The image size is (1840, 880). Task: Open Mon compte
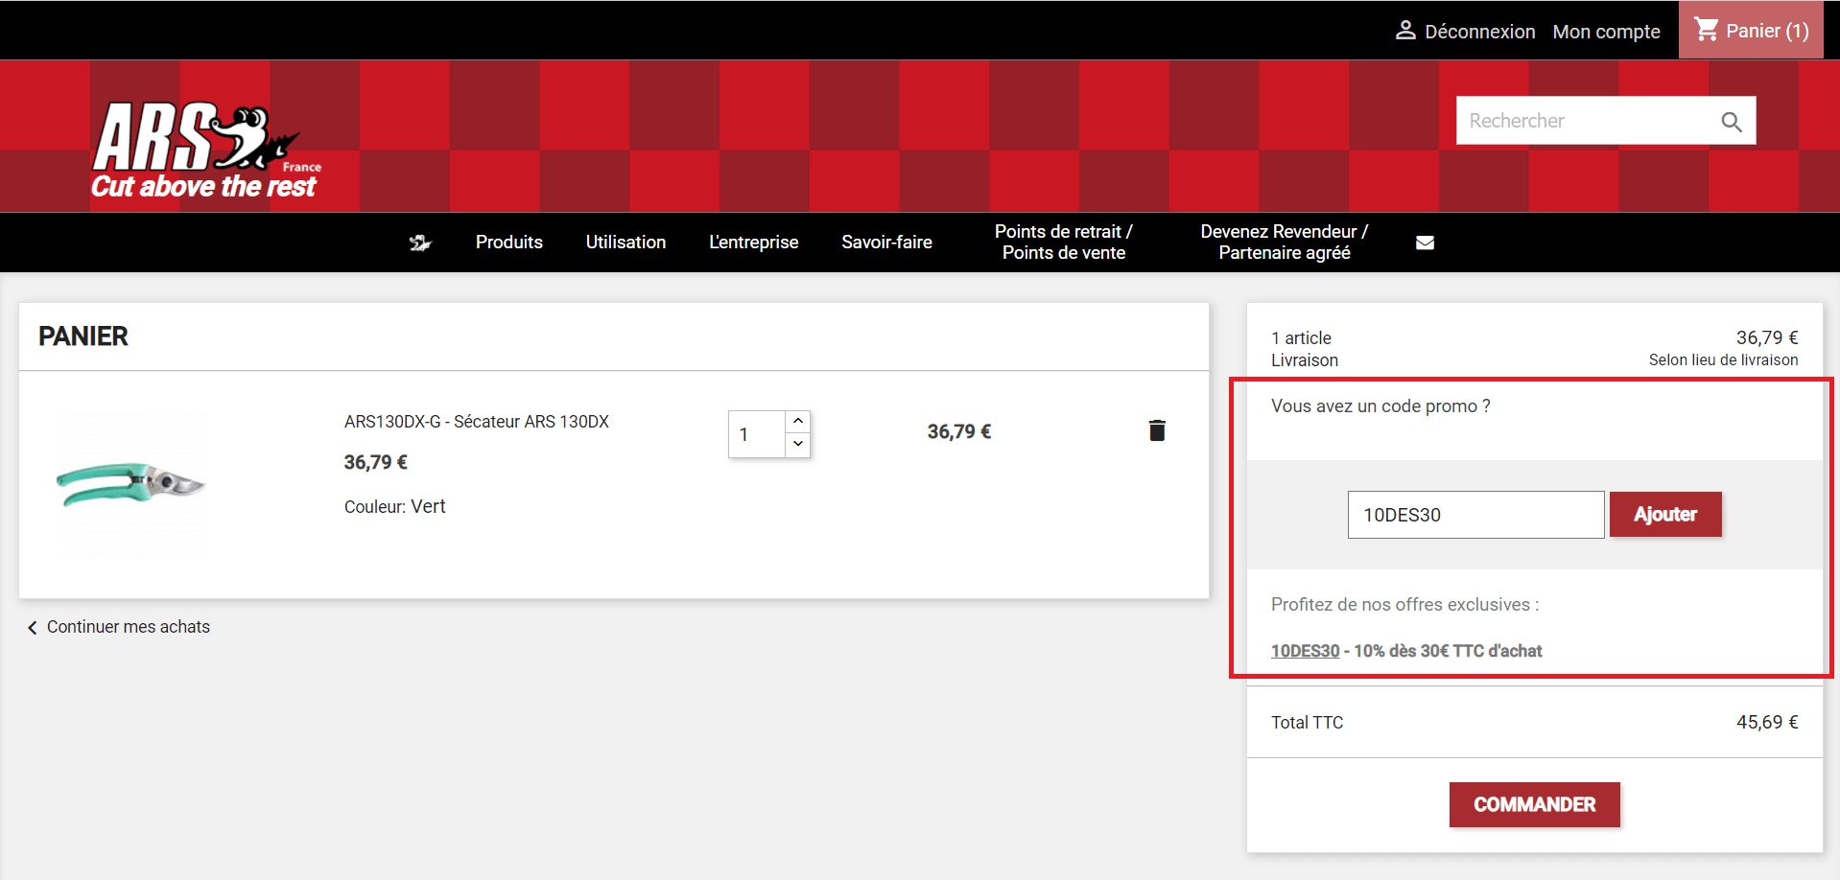click(1606, 32)
